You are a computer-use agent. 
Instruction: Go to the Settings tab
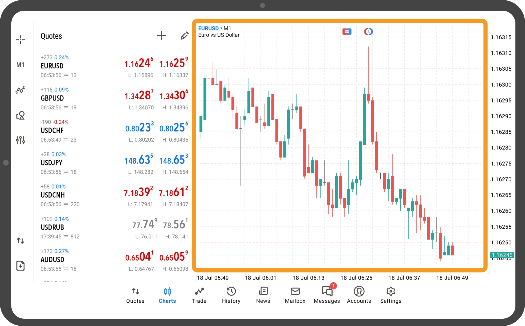pyautogui.click(x=391, y=295)
